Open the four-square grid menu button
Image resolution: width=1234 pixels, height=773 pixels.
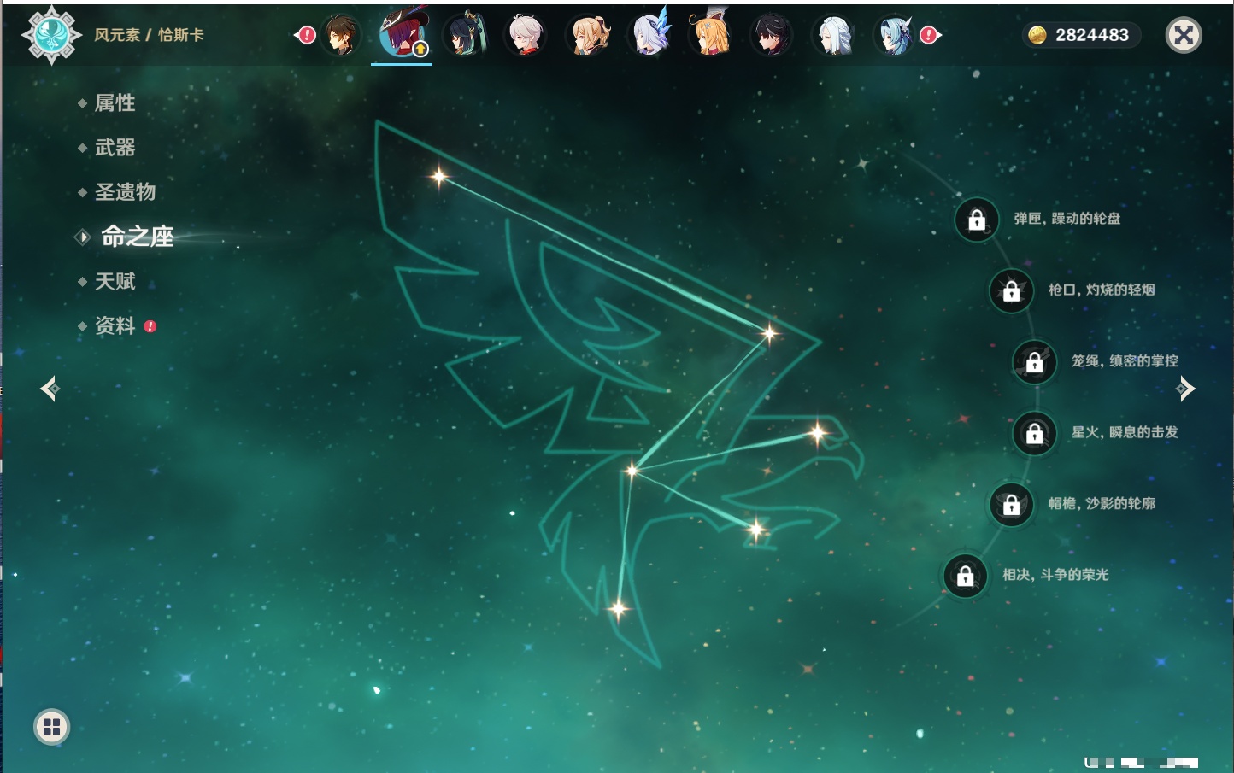pos(51,727)
